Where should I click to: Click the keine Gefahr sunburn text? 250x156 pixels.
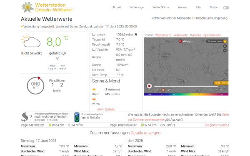[91, 118]
